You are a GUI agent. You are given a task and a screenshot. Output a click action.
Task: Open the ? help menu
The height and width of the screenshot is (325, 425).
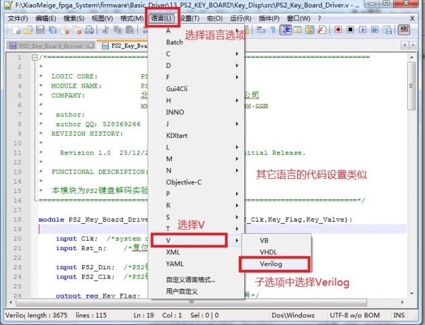click(x=320, y=18)
